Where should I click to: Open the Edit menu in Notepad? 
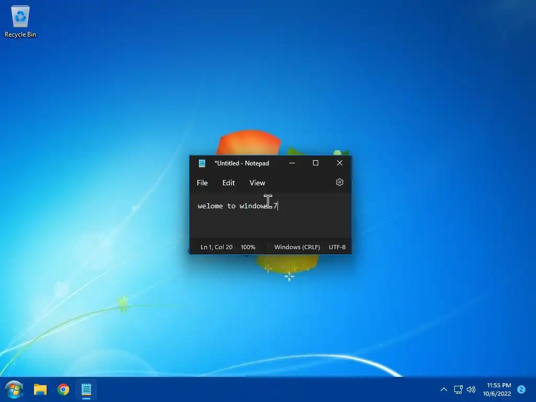click(228, 183)
